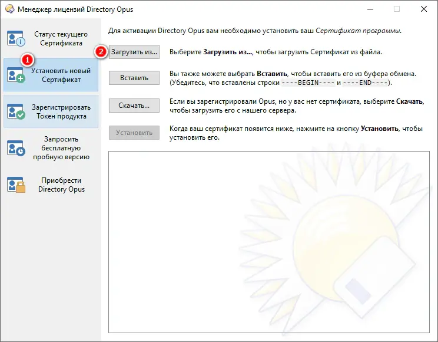Click the 'Если вы зарегистрировали Opus' description

[297, 106]
